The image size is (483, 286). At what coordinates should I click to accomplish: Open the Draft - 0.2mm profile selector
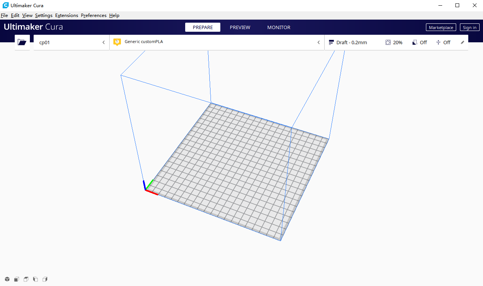click(348, 42)
